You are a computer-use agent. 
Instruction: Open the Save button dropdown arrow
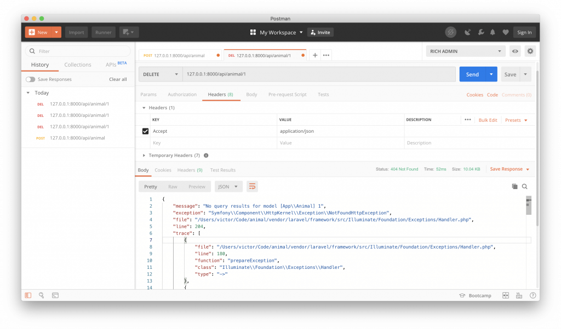click(525, 74)
